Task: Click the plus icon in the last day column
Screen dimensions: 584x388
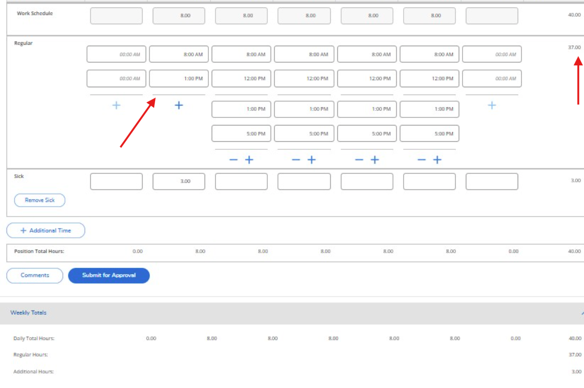Action: pos(491,105)
